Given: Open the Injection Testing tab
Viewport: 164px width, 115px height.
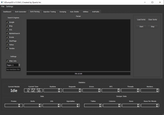Looking at the screenshot, I should (x=50, y=12).
